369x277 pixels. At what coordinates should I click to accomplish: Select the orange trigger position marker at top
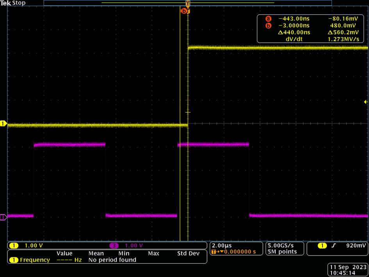pos(188,3)
